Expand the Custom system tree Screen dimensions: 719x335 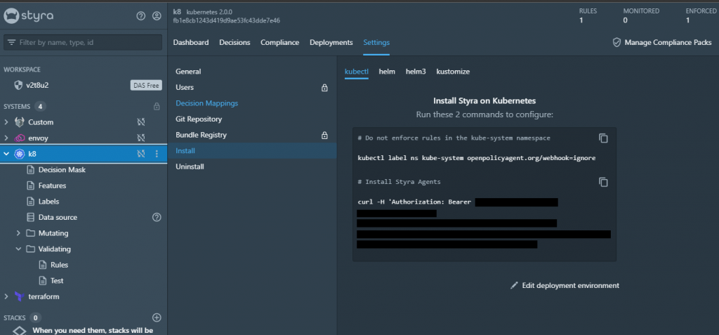point(6,122)
